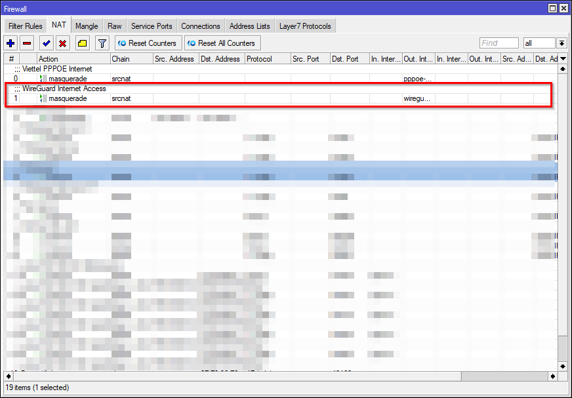The height and width of the screenshot is (398, 572).
Task: Click masquerade icon of rule 0
Action: (43, 79)
